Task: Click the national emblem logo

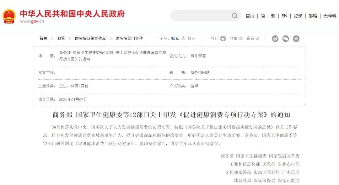Action: coord(9,16)
